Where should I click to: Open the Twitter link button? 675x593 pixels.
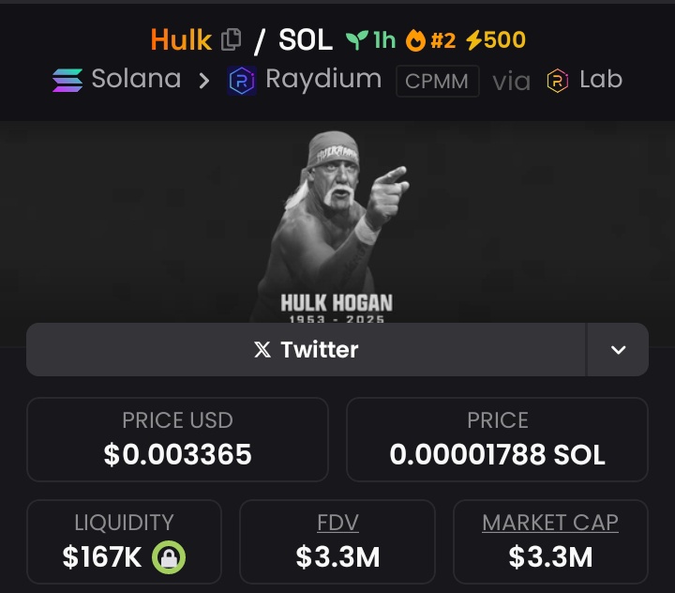click(x=306, y=349)
